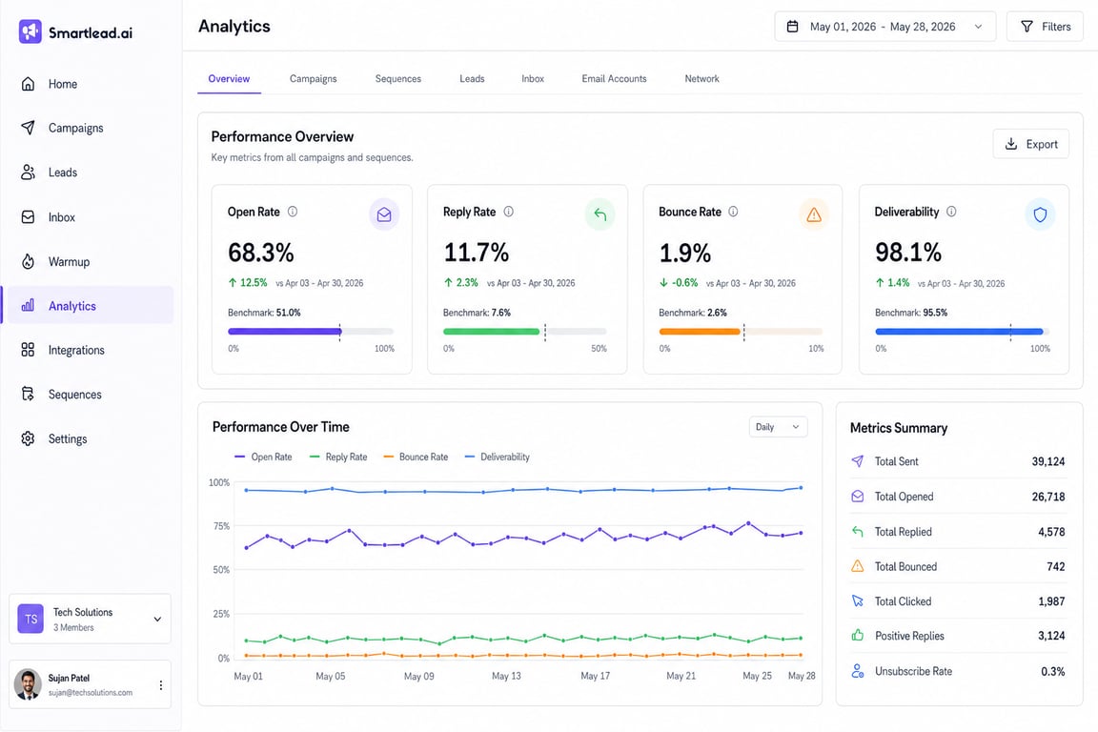Click the Reply Rate arrow badge icon
1098x732 pixels.
pyautogui.click(x=600, y=214)
